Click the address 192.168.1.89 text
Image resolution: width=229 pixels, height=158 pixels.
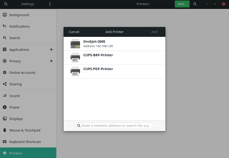click(104, 46)
